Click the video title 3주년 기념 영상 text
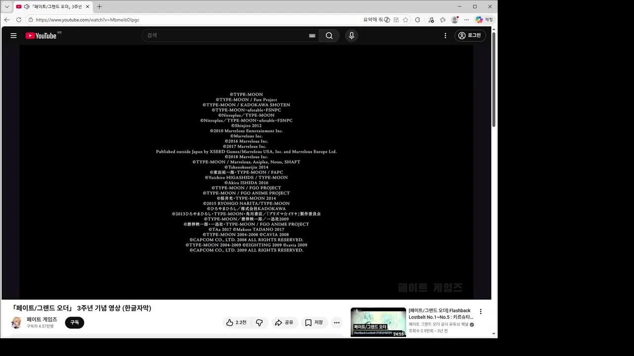 82,308
